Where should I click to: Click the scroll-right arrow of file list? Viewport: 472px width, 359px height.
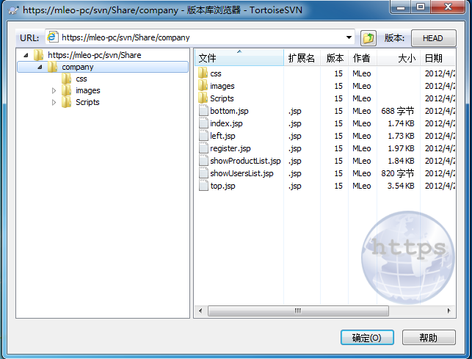click(x=449, y=311)
